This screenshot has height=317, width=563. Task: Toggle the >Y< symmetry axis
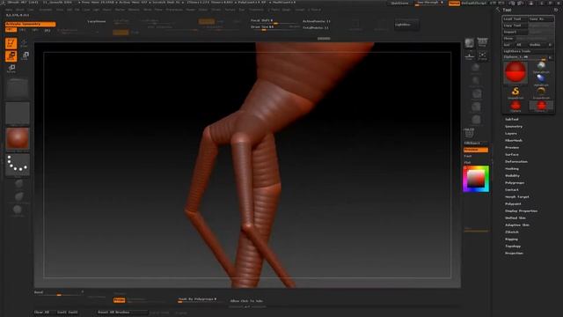pyautogui.click(x=23, y=30)
